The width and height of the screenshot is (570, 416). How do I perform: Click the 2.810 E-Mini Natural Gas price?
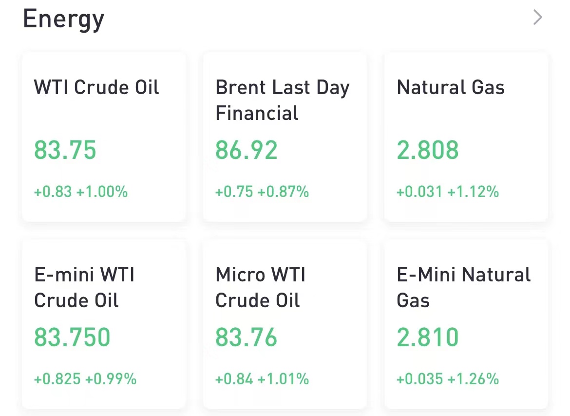tap(428, 337)
